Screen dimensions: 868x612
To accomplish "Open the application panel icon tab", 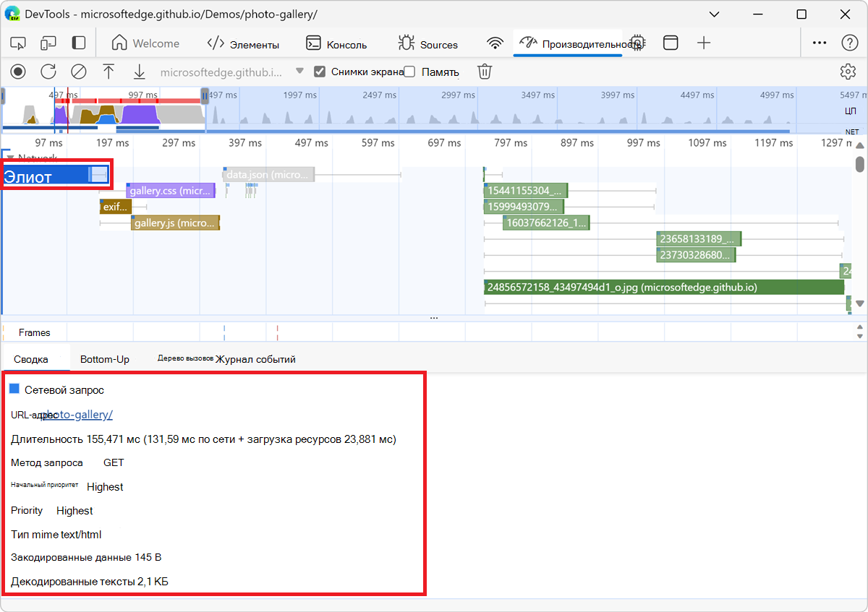I will [671, 43].
